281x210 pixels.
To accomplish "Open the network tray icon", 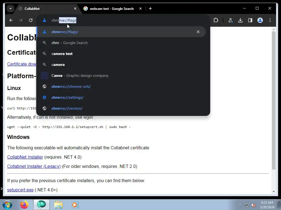I will 247,205.
